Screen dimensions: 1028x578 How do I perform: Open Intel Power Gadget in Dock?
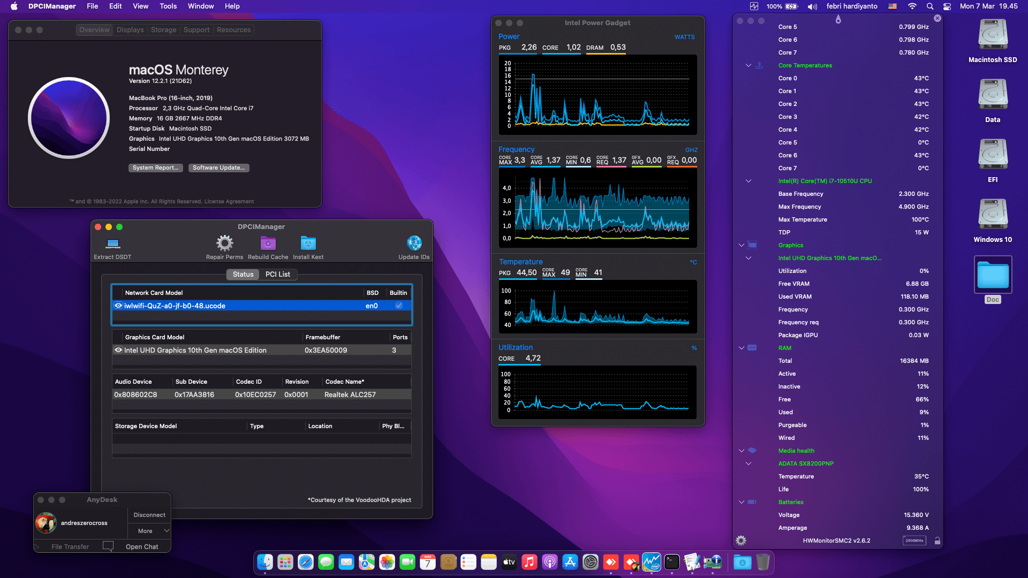pyautogui.click(x=652, y=562)
